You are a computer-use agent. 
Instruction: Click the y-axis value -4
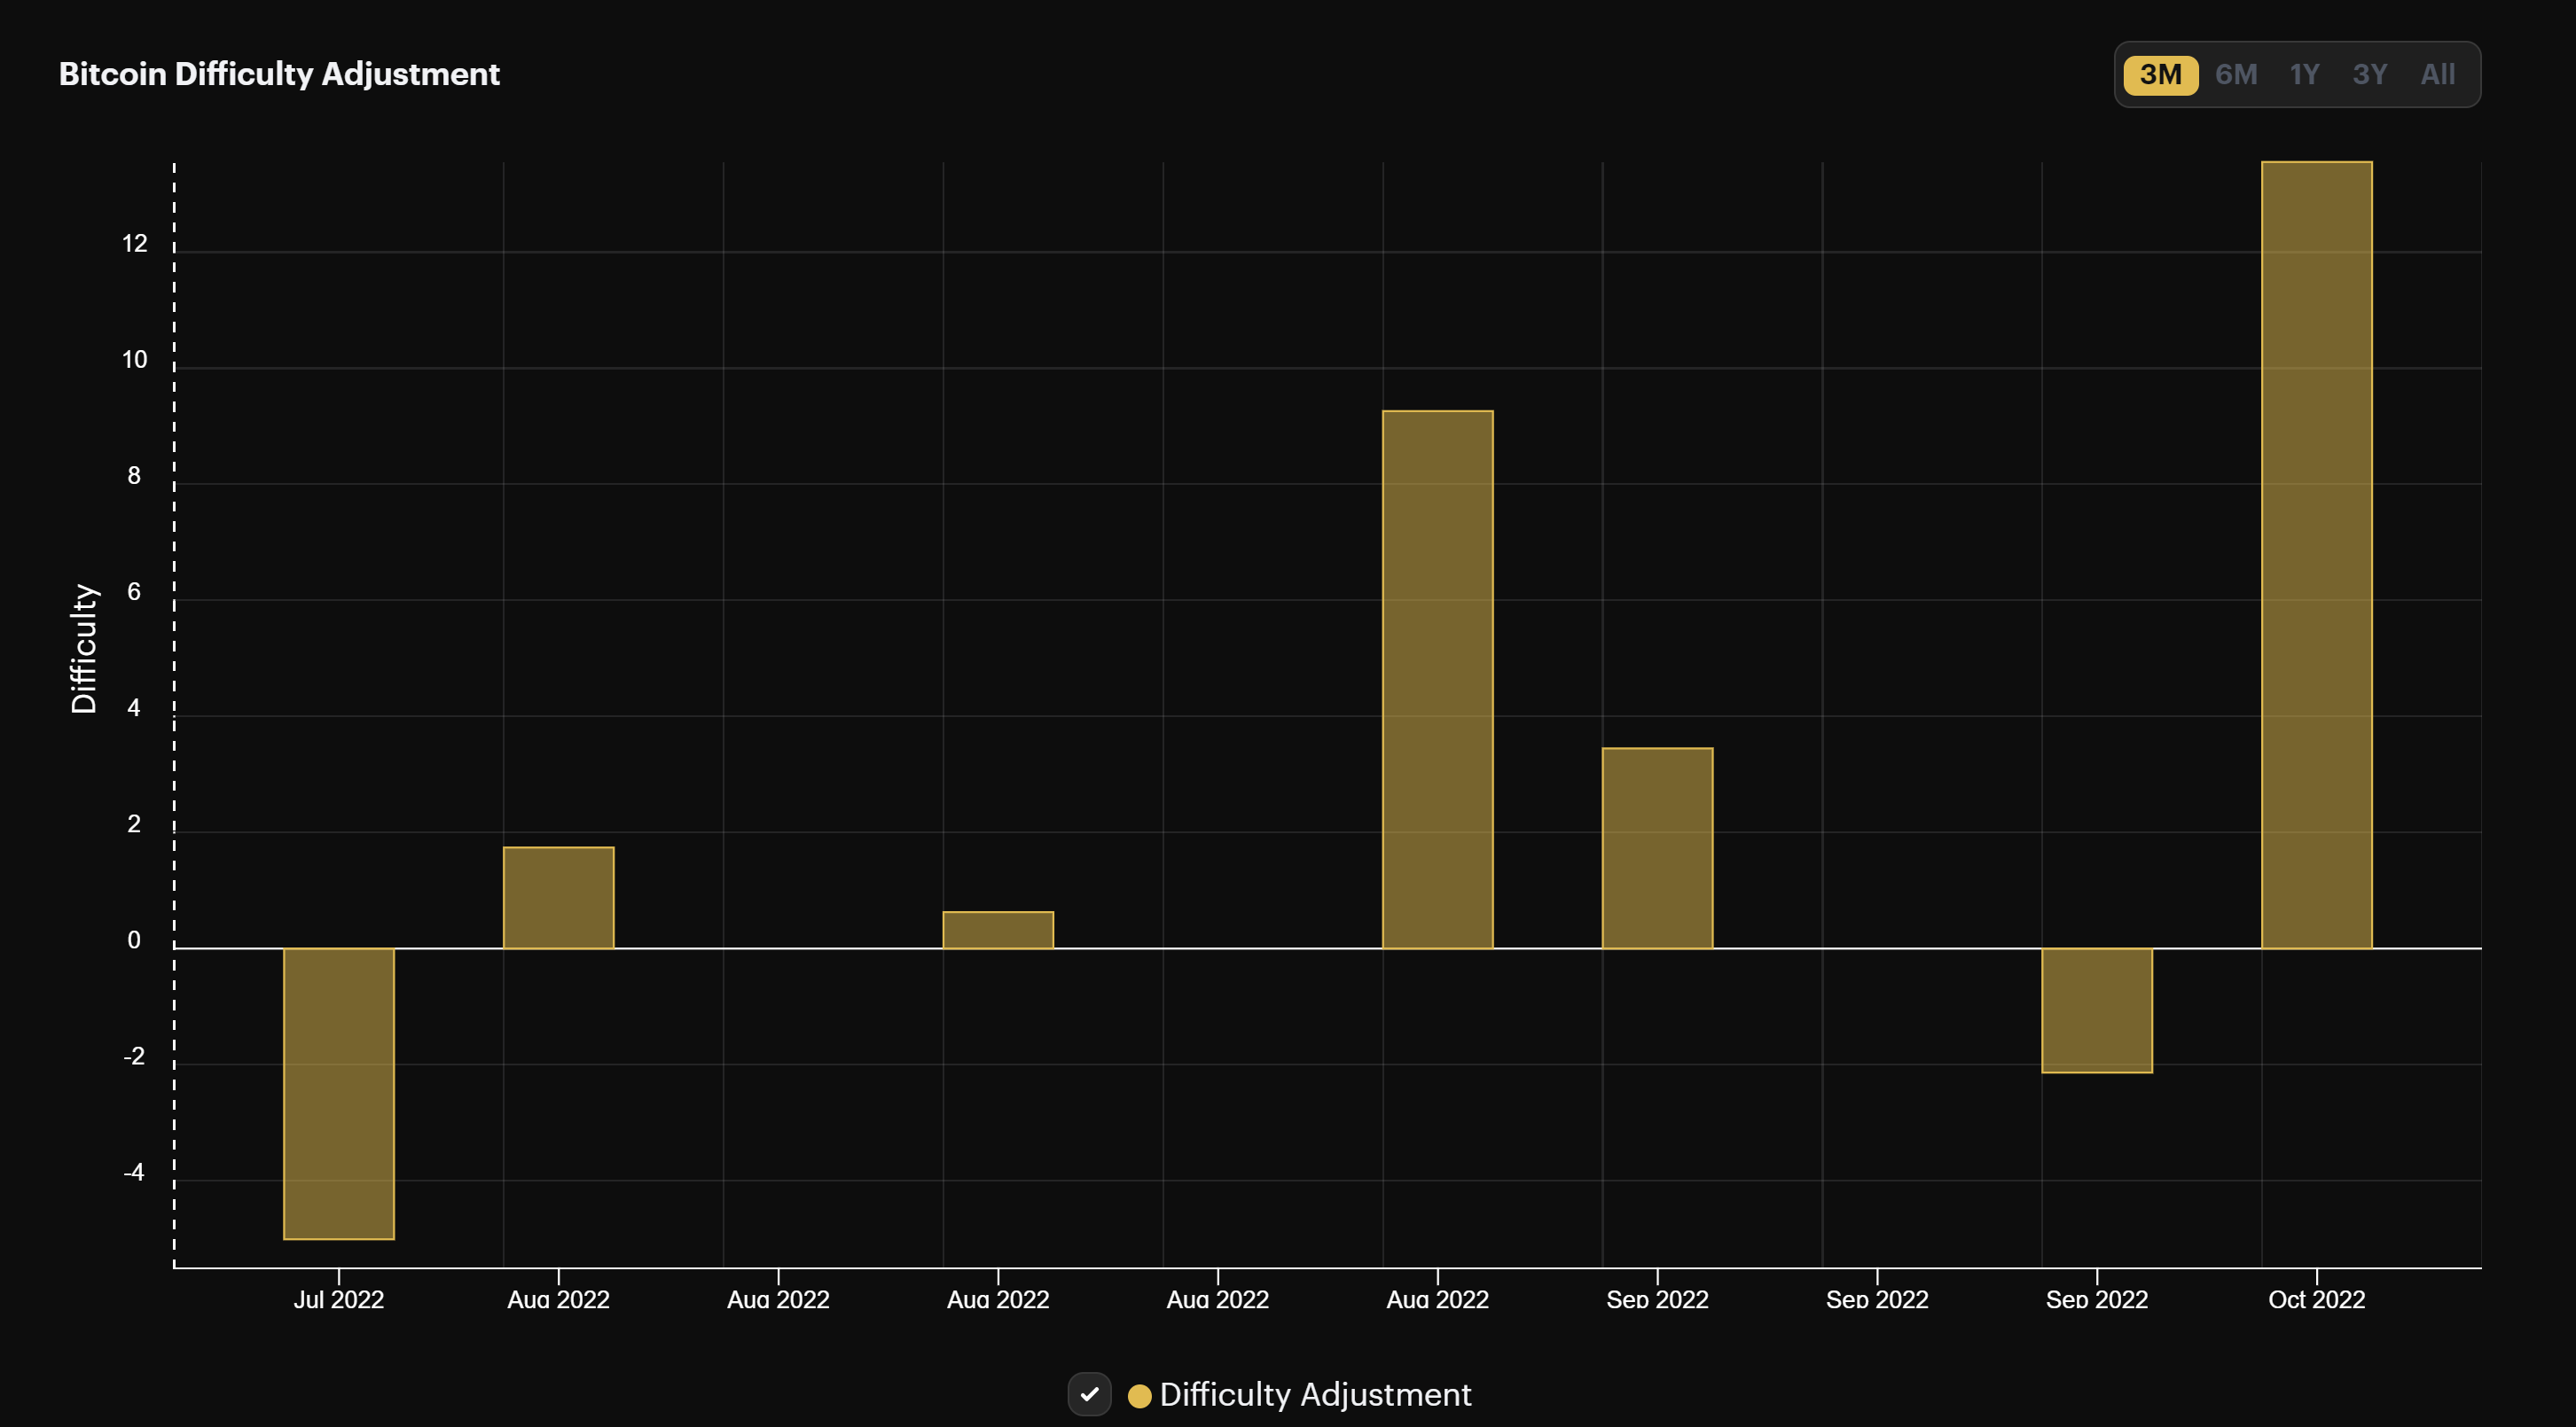coord(134,1172)
